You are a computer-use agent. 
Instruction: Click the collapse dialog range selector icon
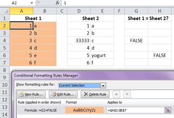(x=168, y=110)
